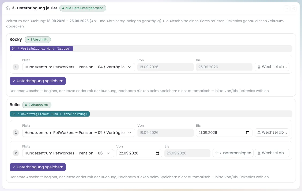Image resolution: width=302 pixels, height=191 pixels.
Task: Click the date text 21.09.2026 in Bella's Bis field
Action: pyautogui.click(x=208, y=133)
